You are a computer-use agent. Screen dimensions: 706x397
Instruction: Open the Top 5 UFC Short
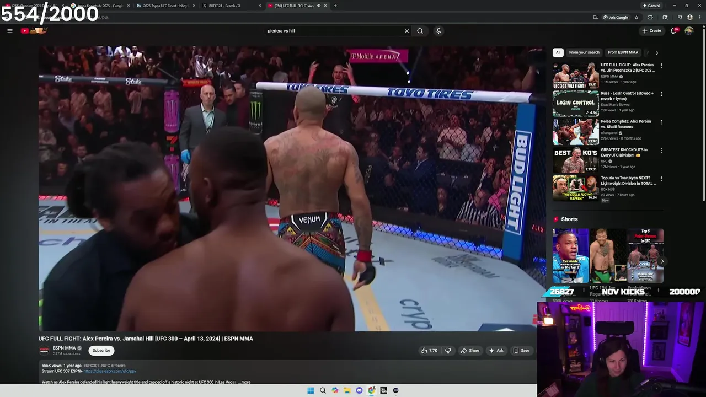pyautogui.click(x=645, y=256)
